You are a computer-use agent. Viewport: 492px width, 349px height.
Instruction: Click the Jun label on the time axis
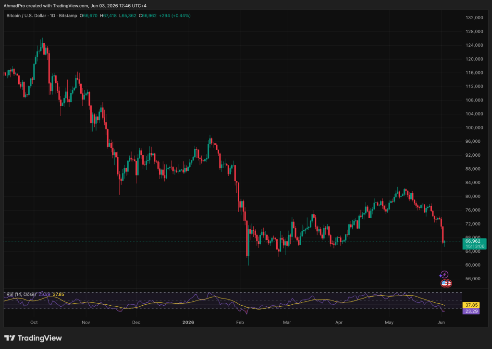441,323
